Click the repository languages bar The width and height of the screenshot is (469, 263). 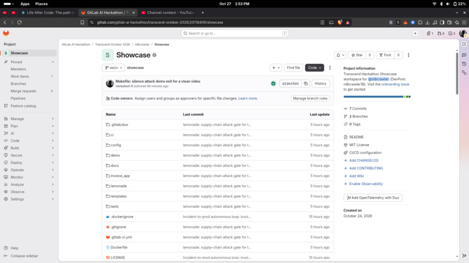pyautogui.click(x=377, y=97)
